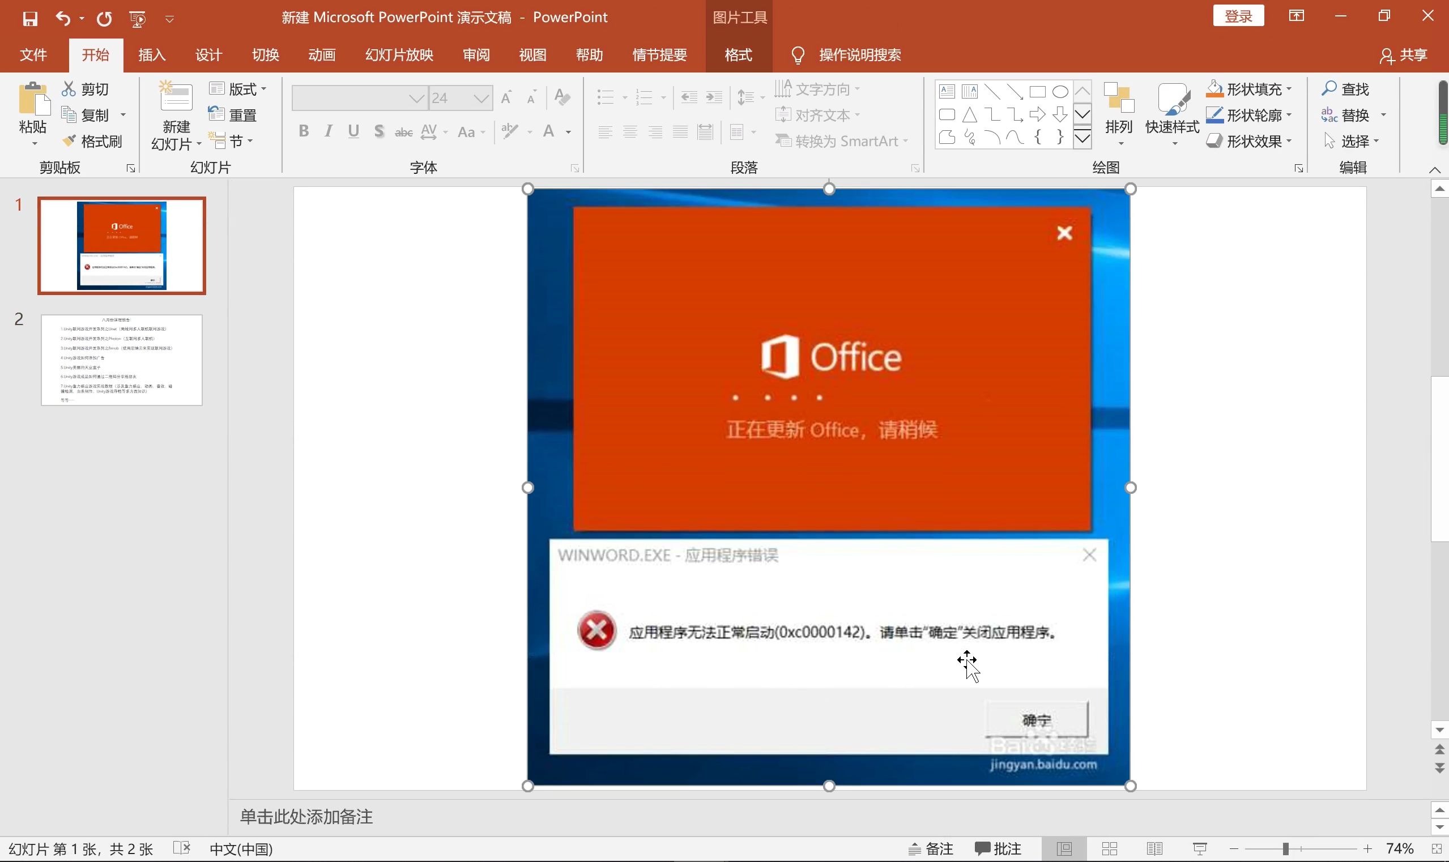Open 形状效果 shape effects

coord(1249,141)
